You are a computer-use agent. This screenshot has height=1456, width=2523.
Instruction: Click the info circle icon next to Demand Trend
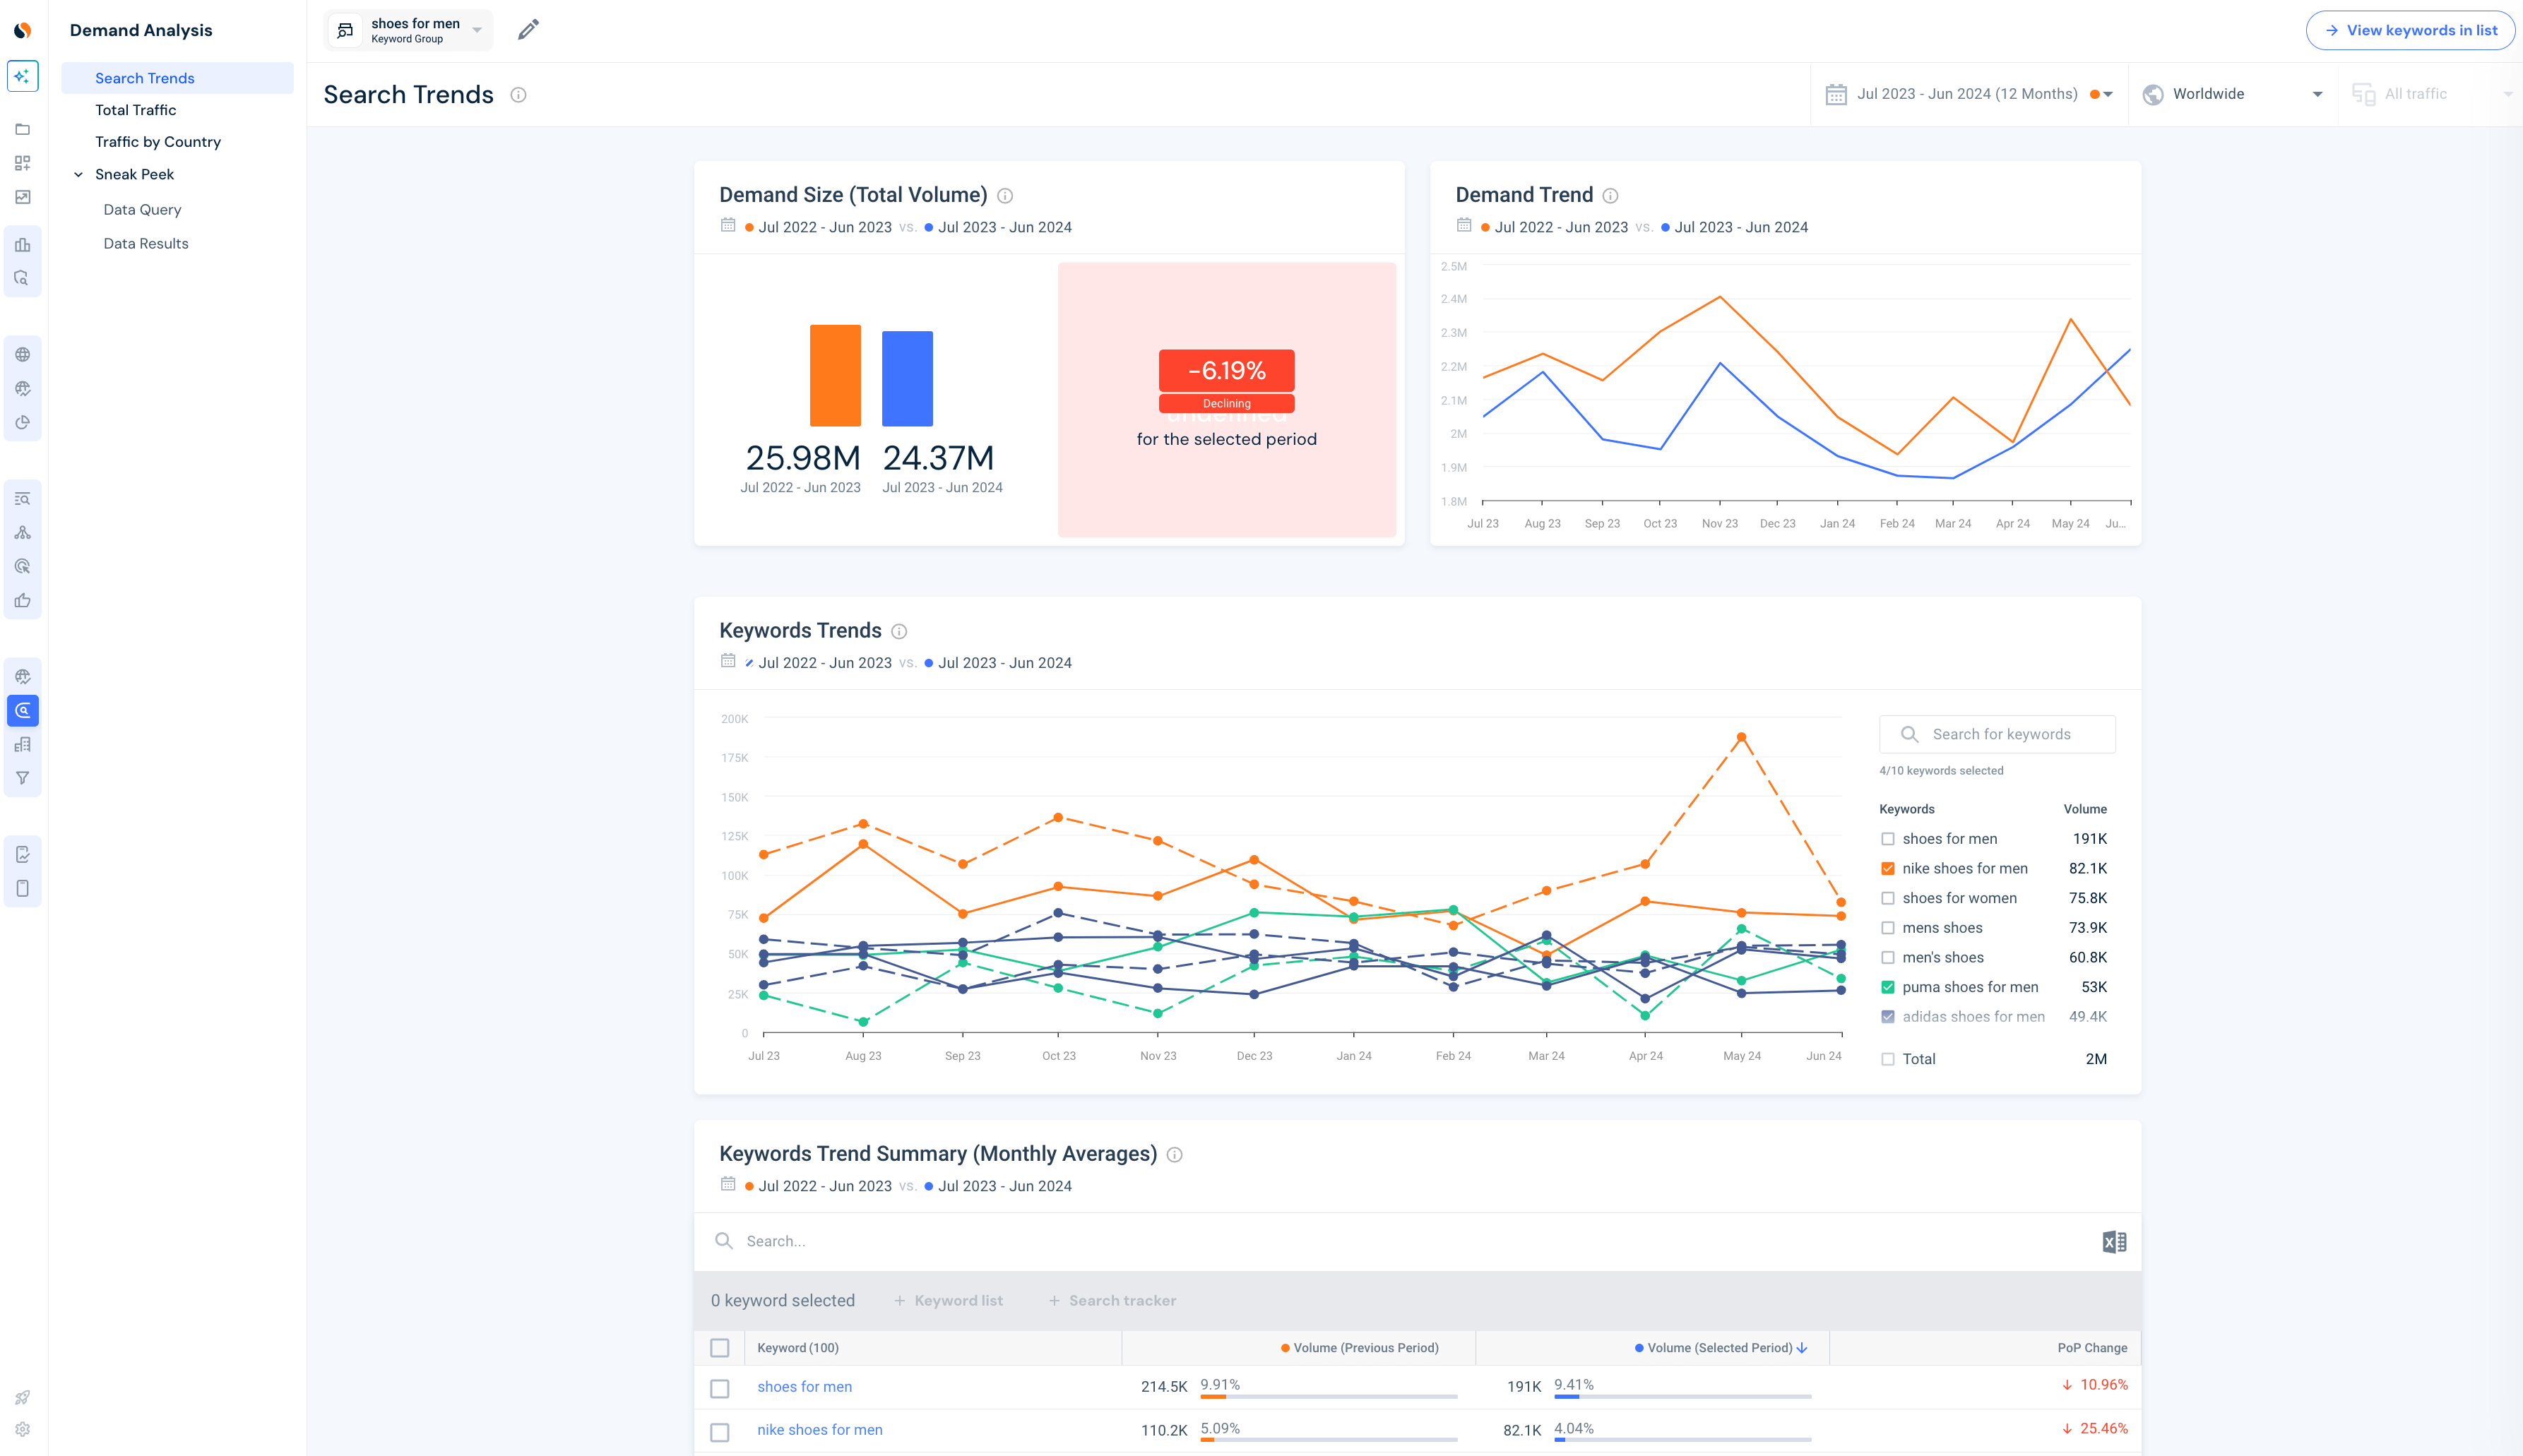(1609, 196)
